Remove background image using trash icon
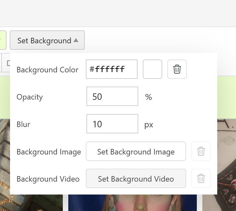 201,151
